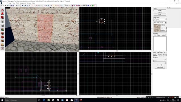This screenshot has height=102, width=181.
Task: Click the Carve toolbar icon
Action: tap(22, 6)
